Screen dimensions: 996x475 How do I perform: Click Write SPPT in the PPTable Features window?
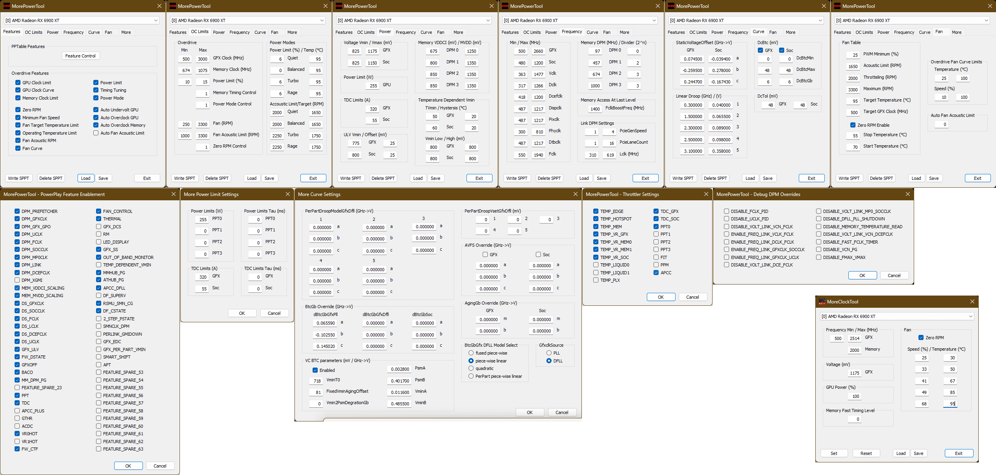click(19, 178)
